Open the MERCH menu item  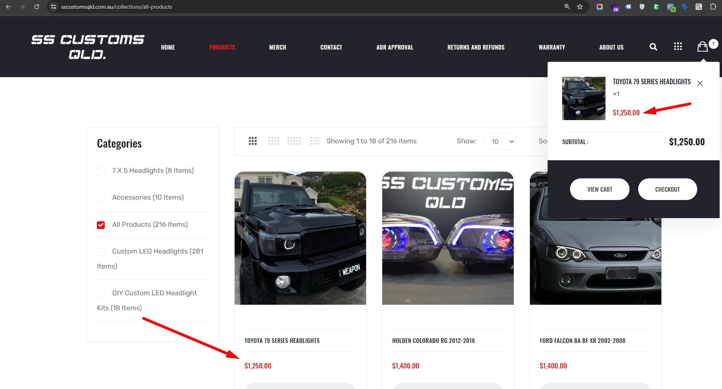tap(278, 47)
